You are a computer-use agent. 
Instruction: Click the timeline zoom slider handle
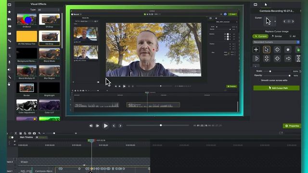coord(54,133)
